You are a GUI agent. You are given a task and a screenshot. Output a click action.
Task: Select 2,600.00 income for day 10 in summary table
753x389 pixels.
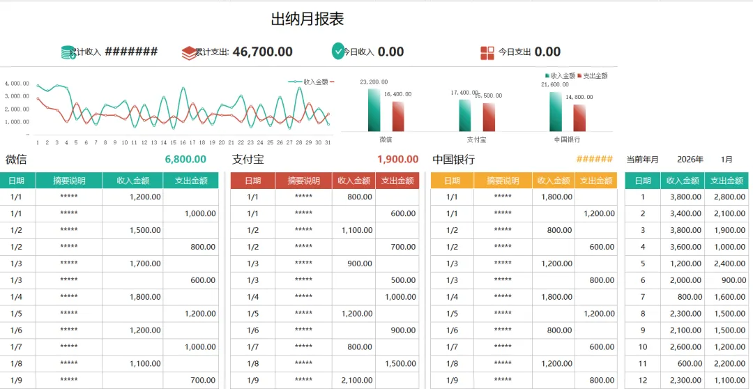[683, 346]
